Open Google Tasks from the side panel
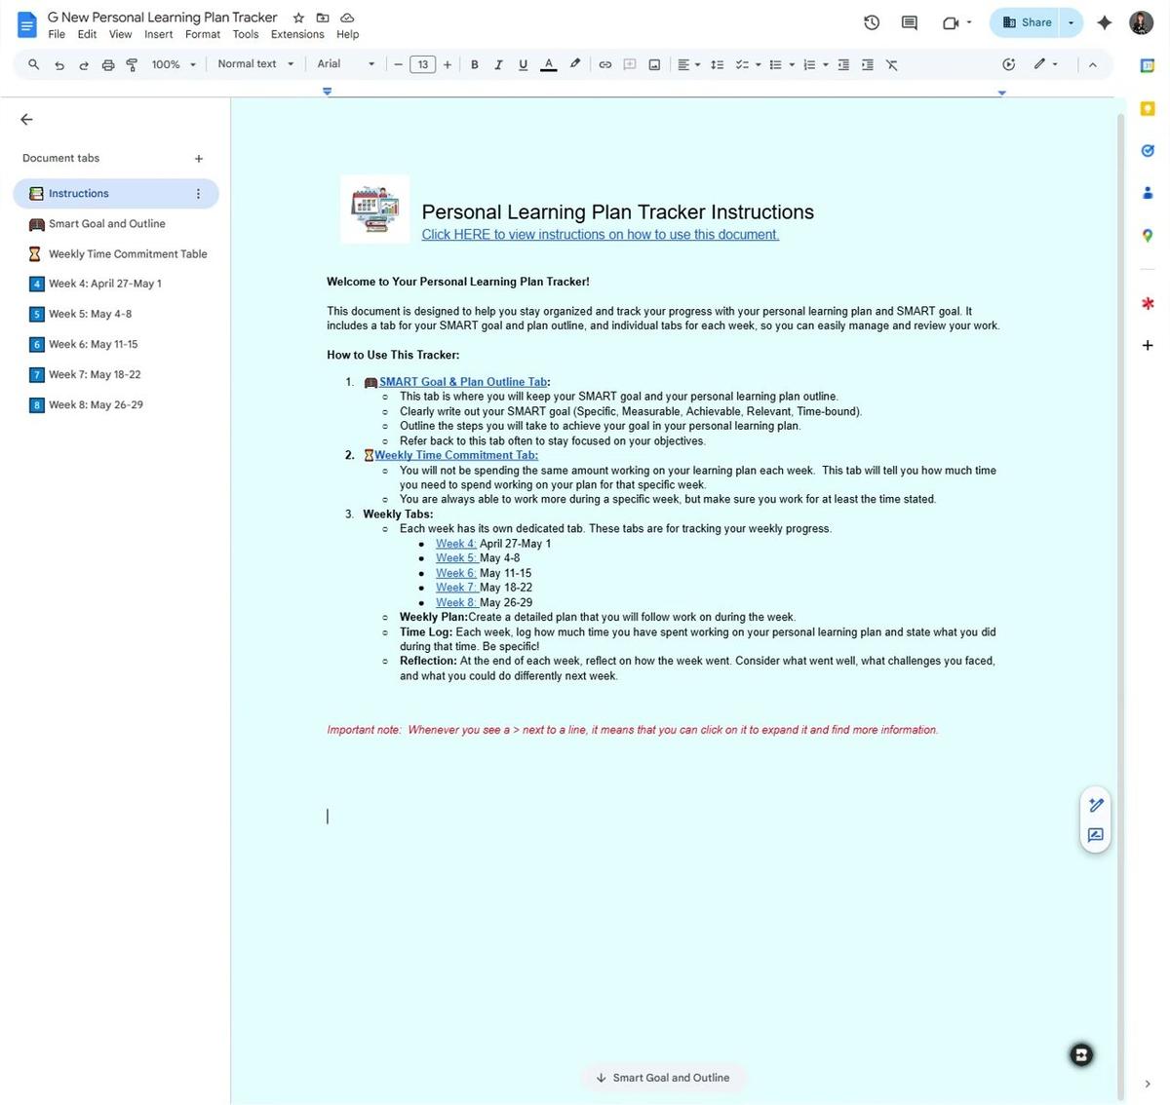Screen dimensions: 1170x1105 pos(1147,150)
